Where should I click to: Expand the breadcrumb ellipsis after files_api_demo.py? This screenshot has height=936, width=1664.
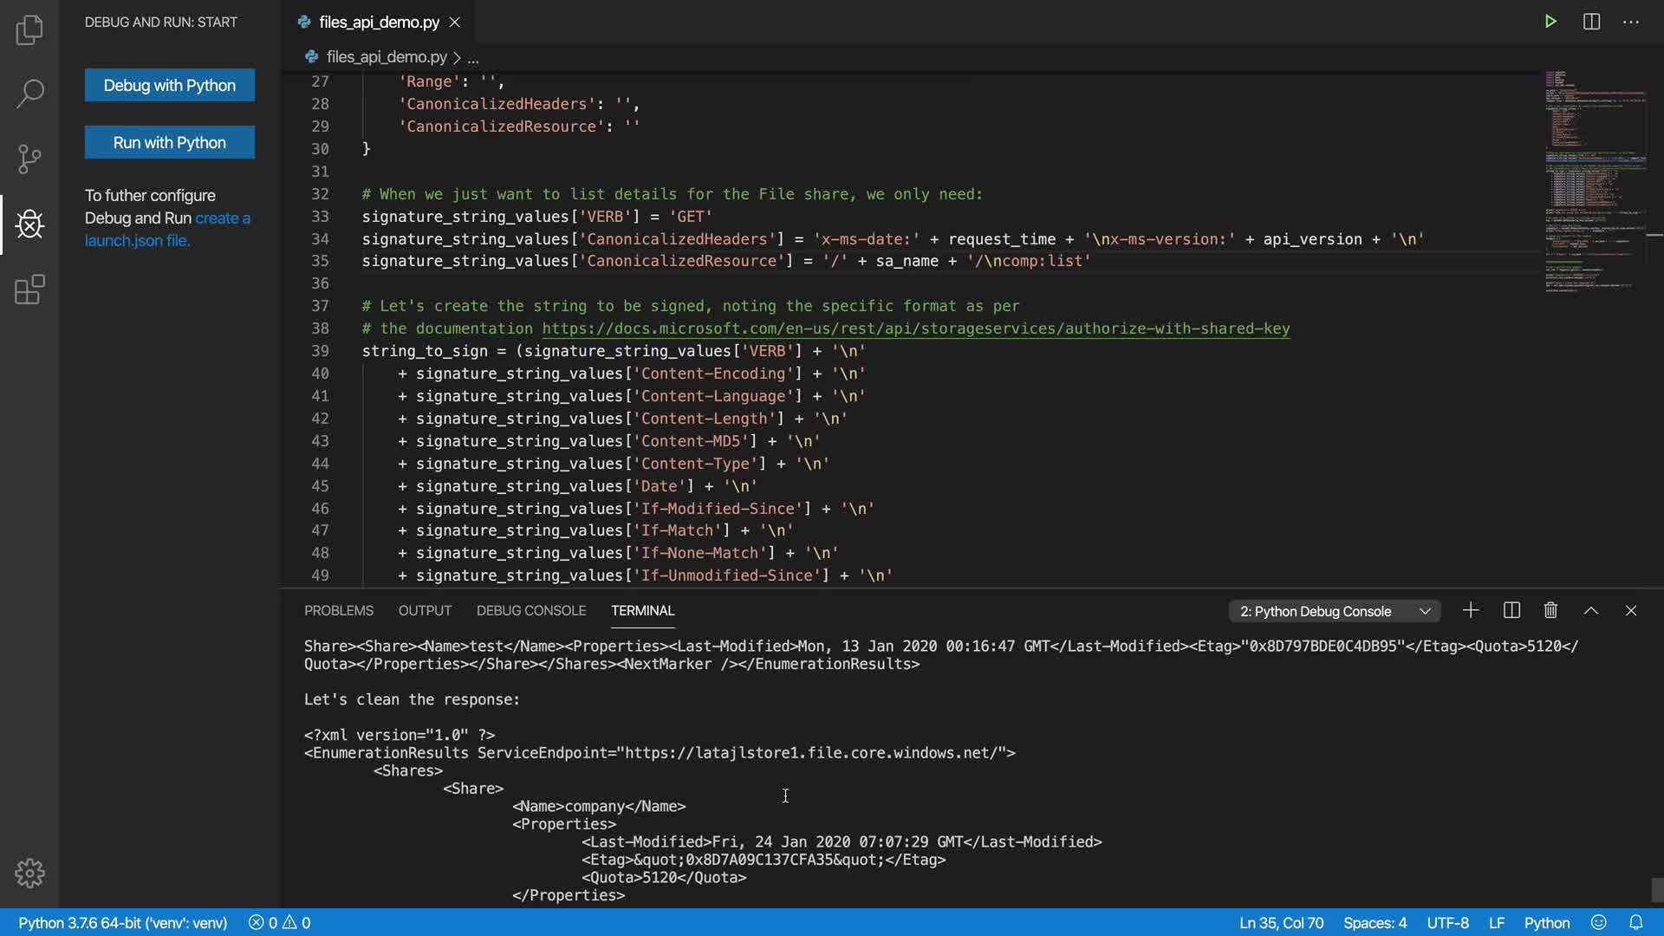473,58
